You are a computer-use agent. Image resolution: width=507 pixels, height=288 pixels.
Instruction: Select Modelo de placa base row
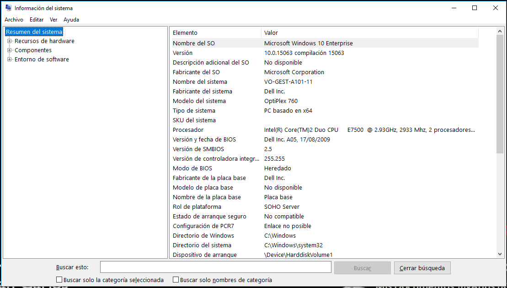(325, 188)
